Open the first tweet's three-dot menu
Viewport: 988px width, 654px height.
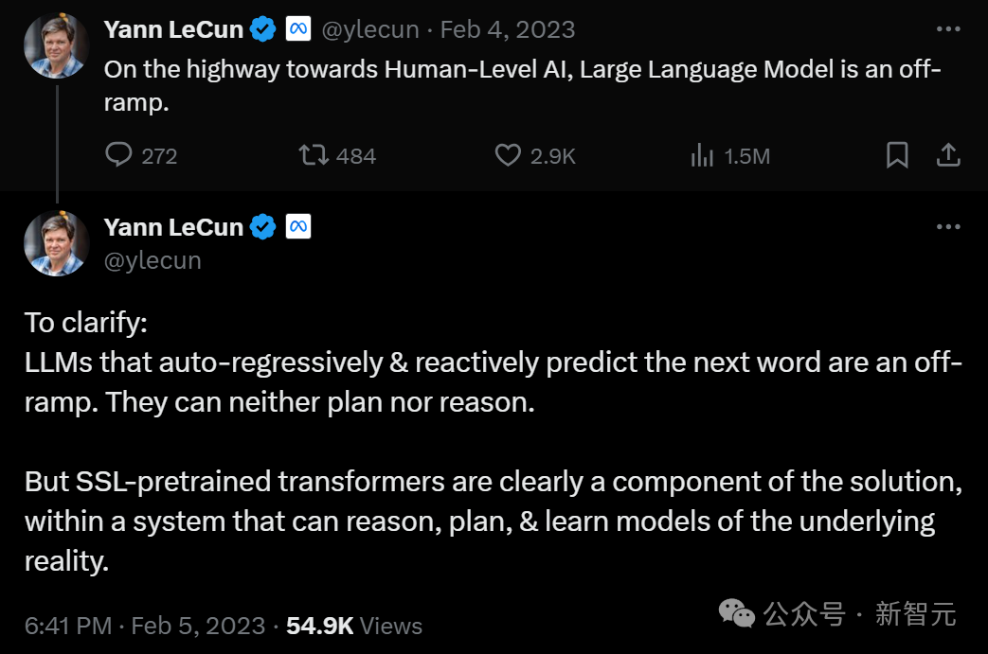tap(948, 29)
